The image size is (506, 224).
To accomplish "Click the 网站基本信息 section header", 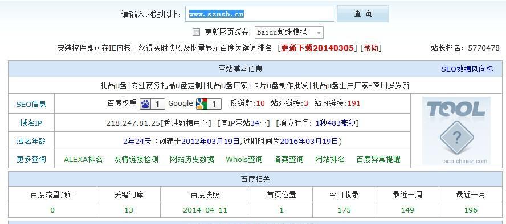I will [240, 69].
